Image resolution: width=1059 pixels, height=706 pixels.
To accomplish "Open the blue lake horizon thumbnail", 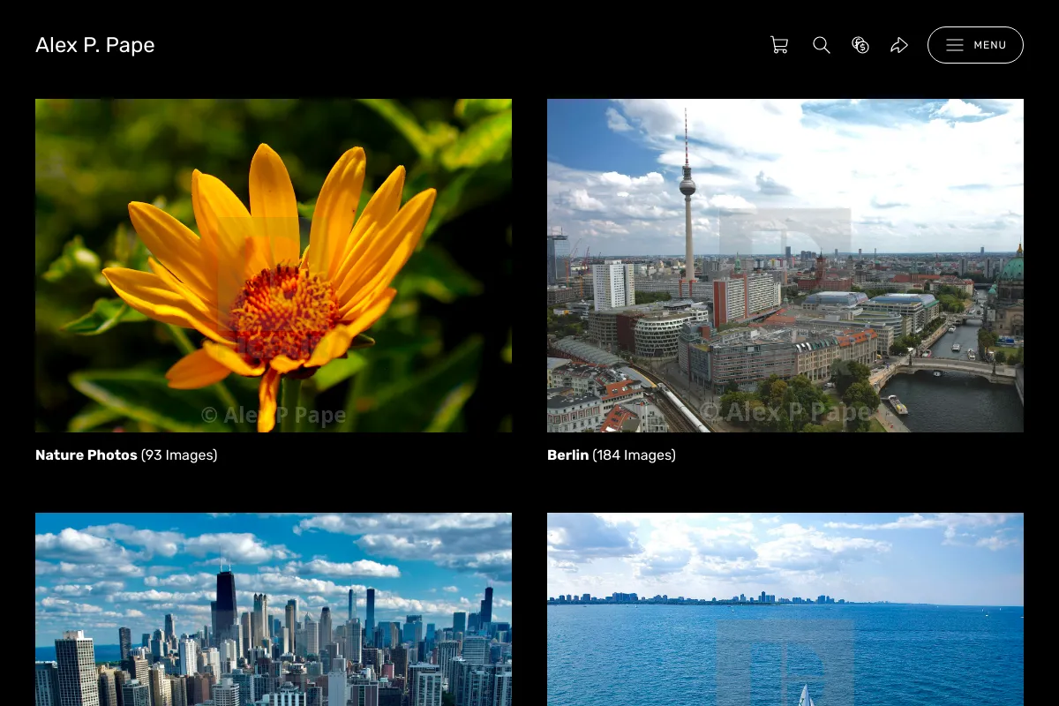I will pos(785,609).
